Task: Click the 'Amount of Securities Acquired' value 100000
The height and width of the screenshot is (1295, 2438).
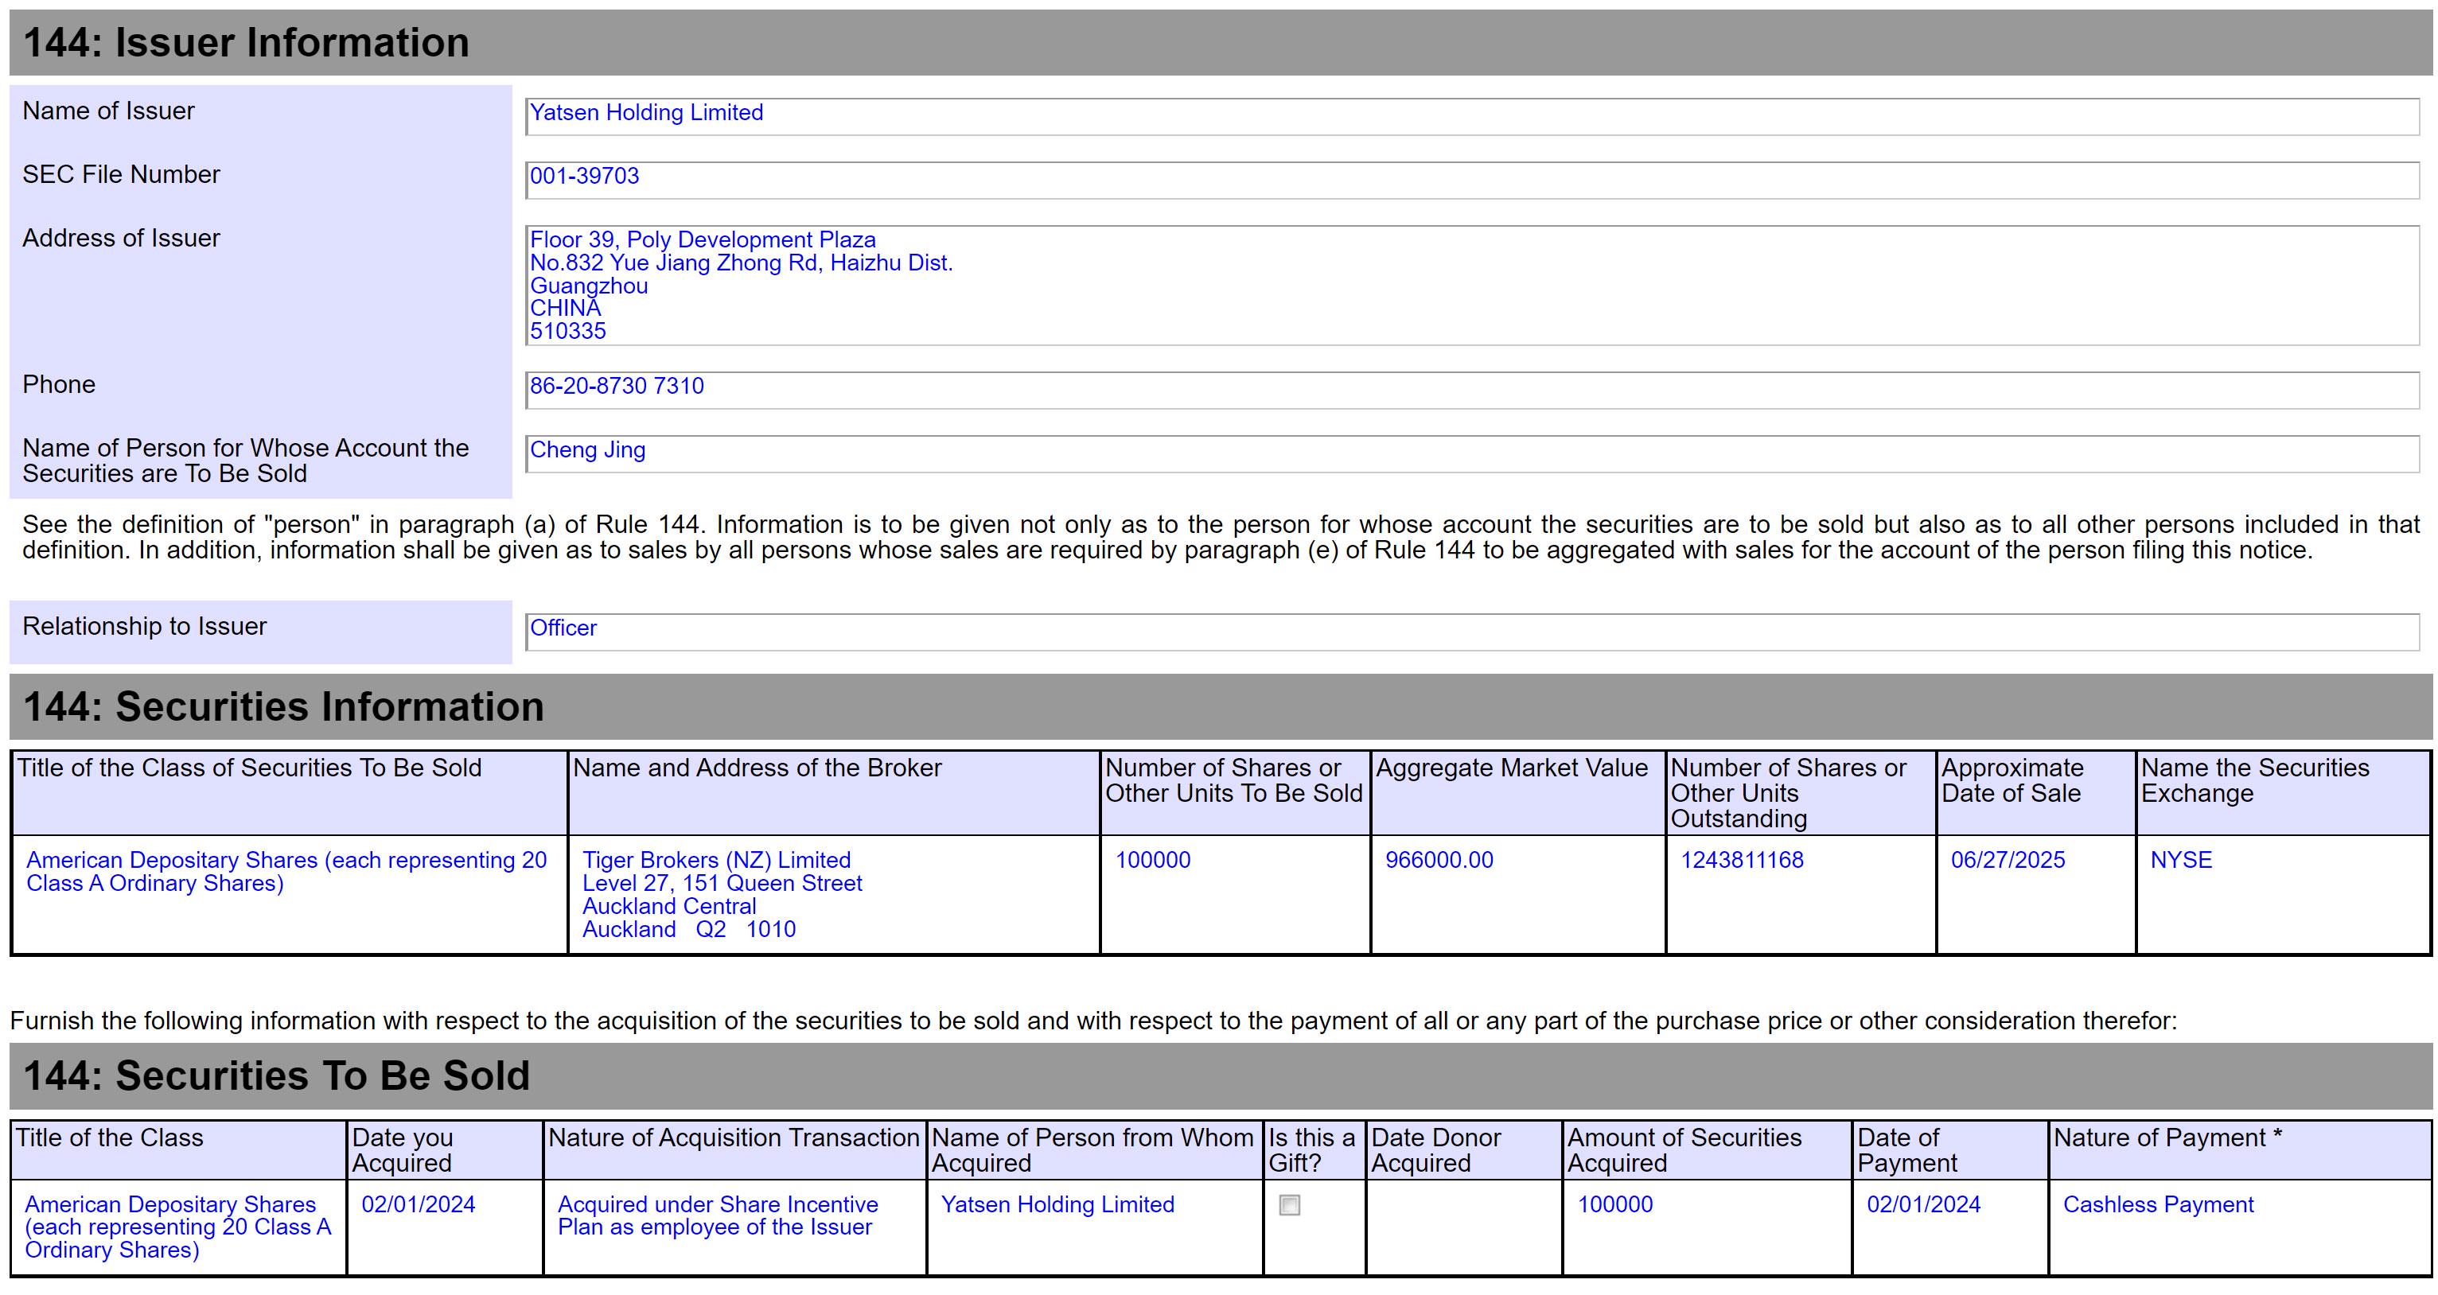Action: pyautogui.click(x=1614, y=1204)
